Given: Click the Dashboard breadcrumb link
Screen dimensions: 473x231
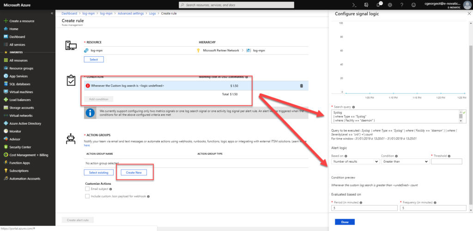Looking at the screenshot, I should point(69,13).
